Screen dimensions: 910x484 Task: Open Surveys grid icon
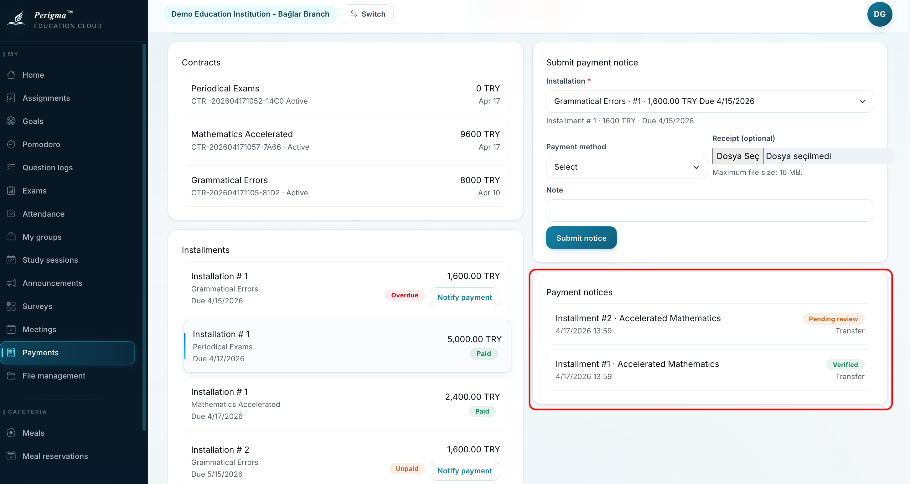(x=11, y=306)
